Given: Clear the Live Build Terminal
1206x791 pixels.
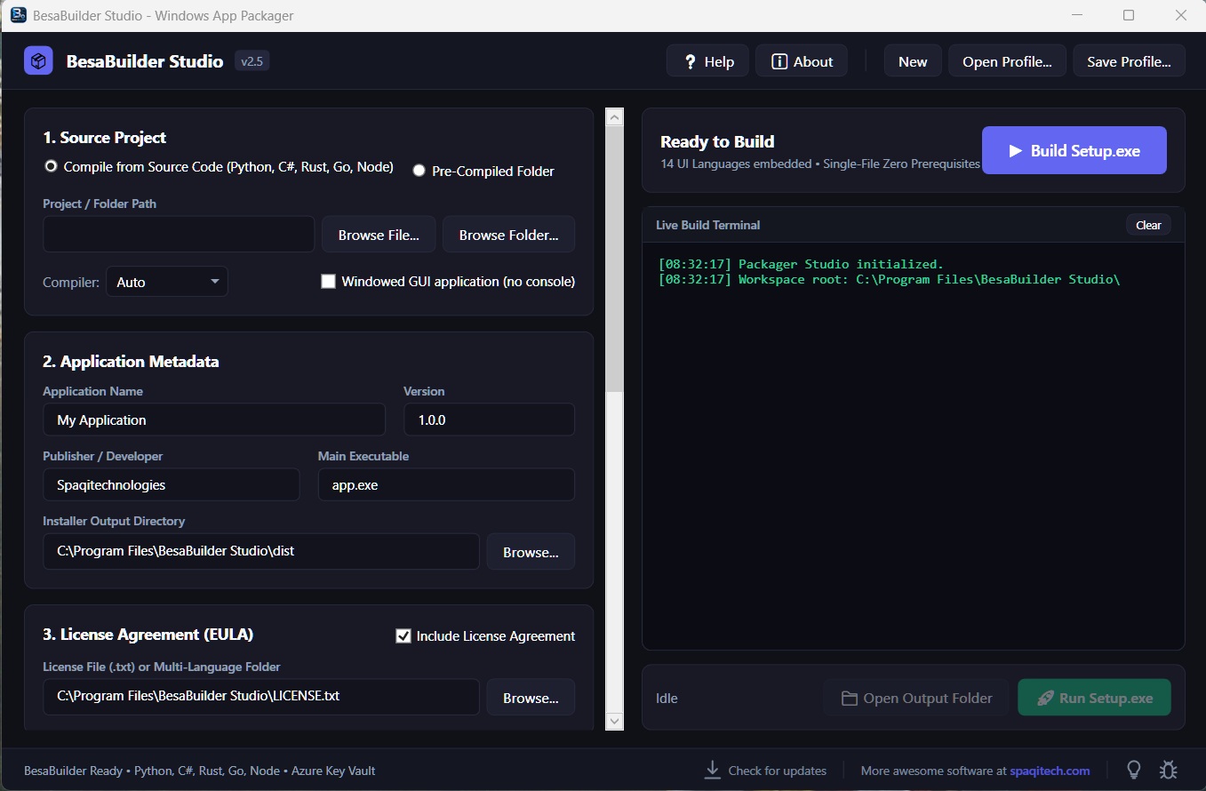Looking at the screenshot, I should tap(1148, 225).
